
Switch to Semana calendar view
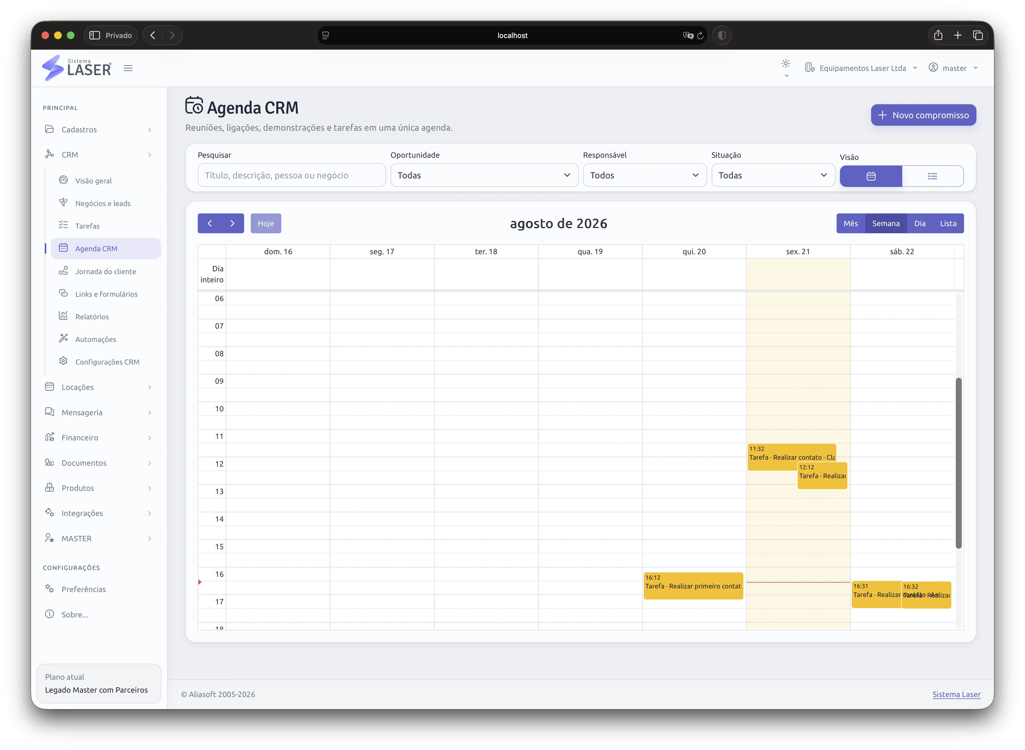point(886,223)
